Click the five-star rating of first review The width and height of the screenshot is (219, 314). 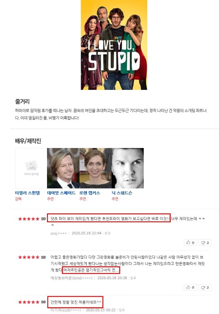pos(29,219)
